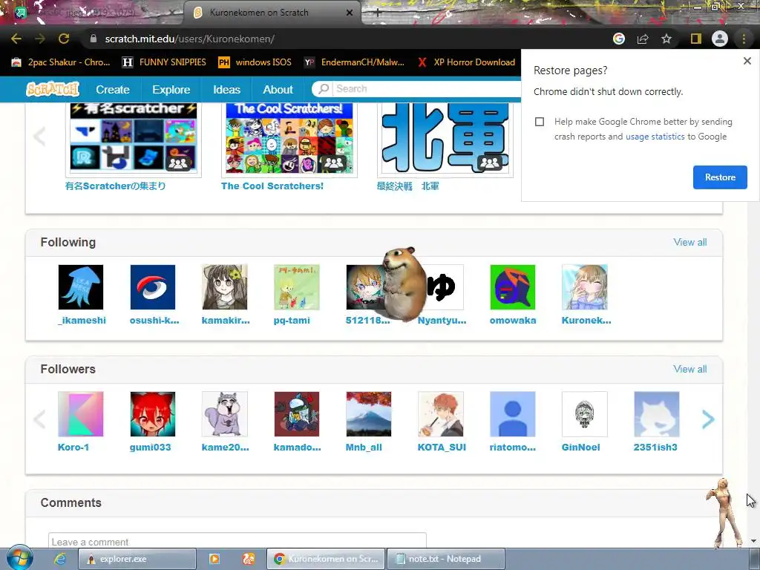Show next followers with right arrow
The image size is (760, 570).
pos(707,419)
